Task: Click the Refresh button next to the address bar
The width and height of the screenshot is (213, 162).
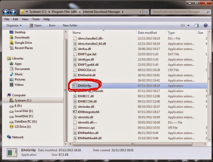Action: coord(146,12)
